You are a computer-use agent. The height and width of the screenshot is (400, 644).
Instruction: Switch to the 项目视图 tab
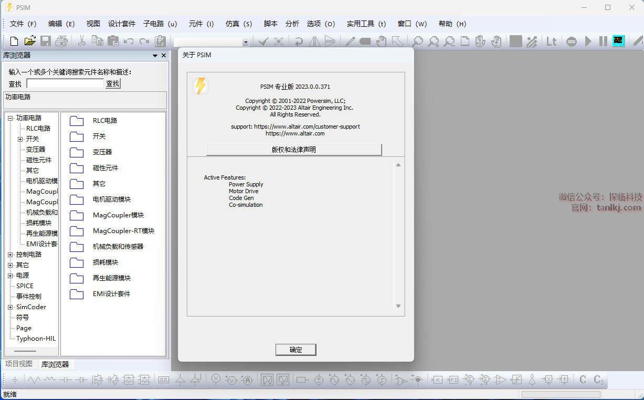19,364
